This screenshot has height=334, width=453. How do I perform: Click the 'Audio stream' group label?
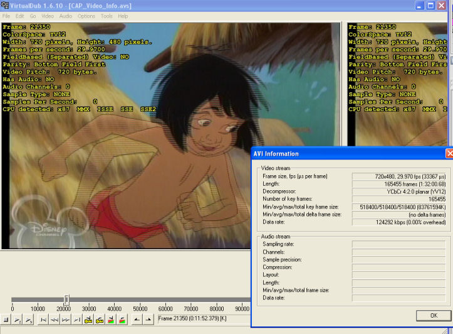tap(275, 237)
